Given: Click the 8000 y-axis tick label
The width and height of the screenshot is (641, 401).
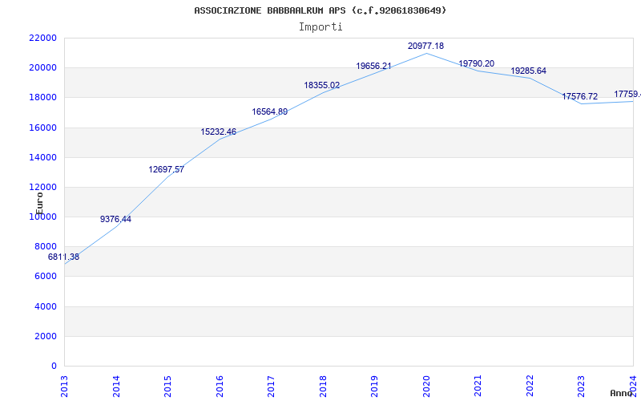Looking at the screenshot, I should tap(46, 246).
